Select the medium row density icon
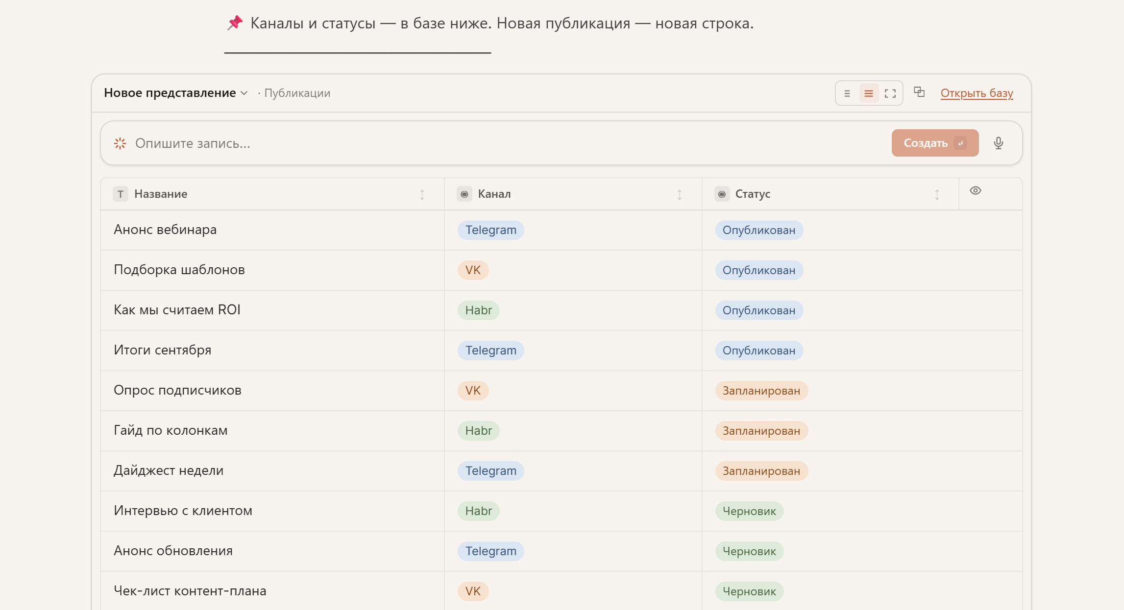This screenshot has width=1124, height=610. click(x=869, y=94)
